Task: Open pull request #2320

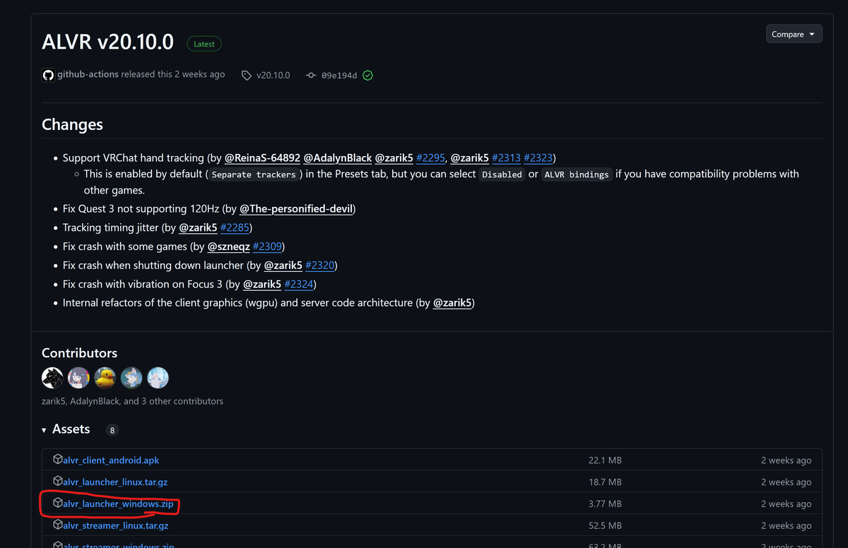Action: tap(320, 266)
